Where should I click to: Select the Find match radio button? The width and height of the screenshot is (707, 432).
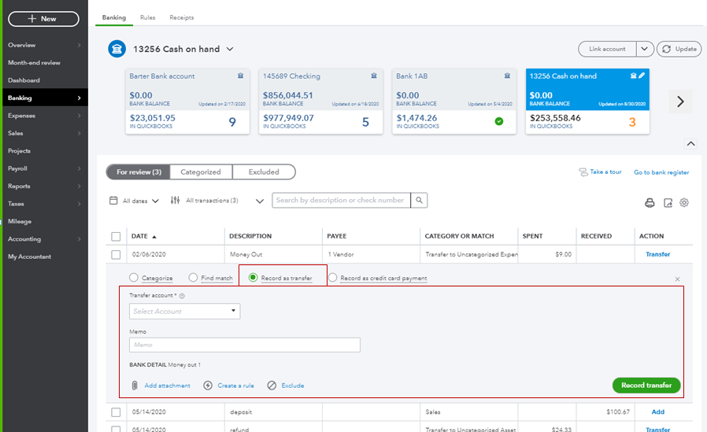[x=193, y=278]
